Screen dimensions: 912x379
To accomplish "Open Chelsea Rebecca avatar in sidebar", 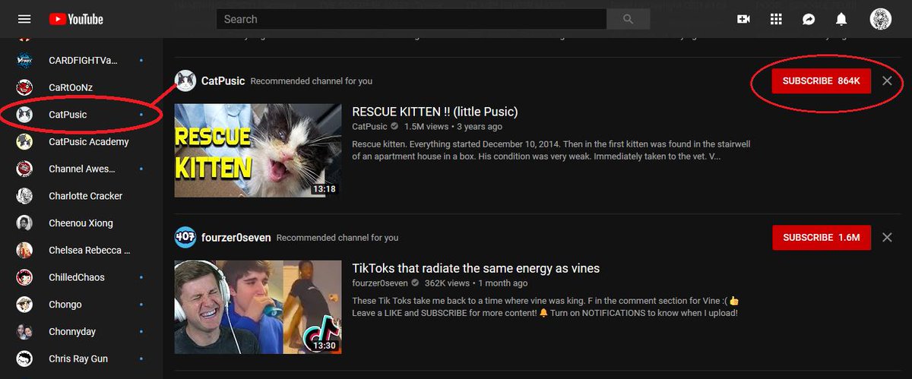I will 24,250.
